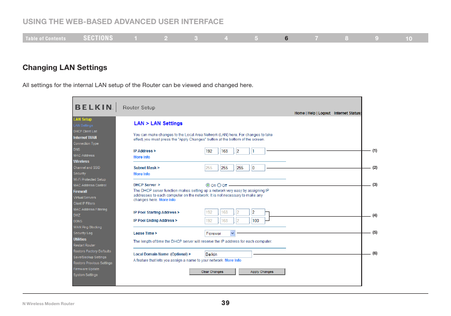This screenshot has height=316, width=451.
Task: Jump to section 8 in navigation bar
Action: pyautogui.click(x=347, y=38)
